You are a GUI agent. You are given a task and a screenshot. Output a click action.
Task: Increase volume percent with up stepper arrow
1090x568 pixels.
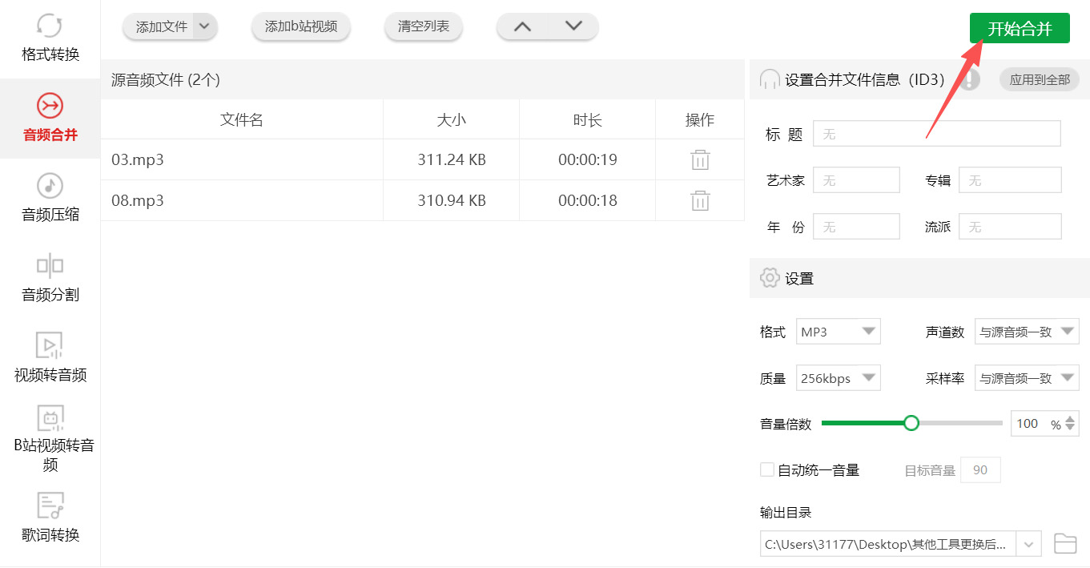click(x=1071, y=419)
